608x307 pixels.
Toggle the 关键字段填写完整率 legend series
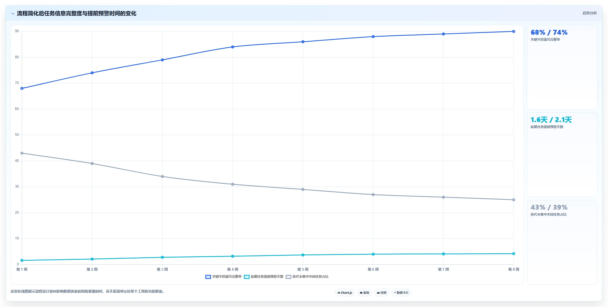click(x=223, y=277)
